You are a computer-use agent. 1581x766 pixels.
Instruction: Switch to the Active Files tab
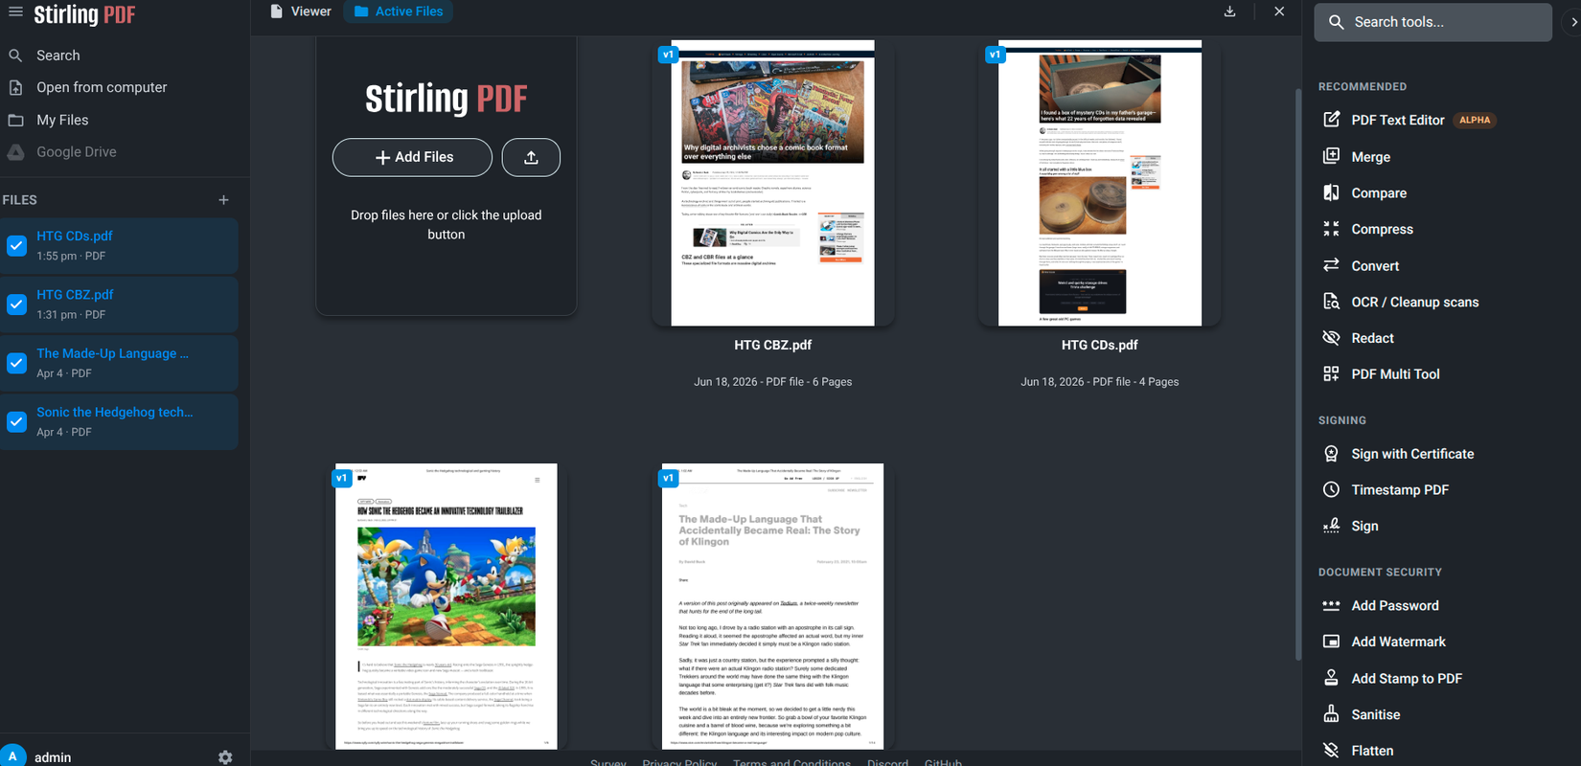399,11
